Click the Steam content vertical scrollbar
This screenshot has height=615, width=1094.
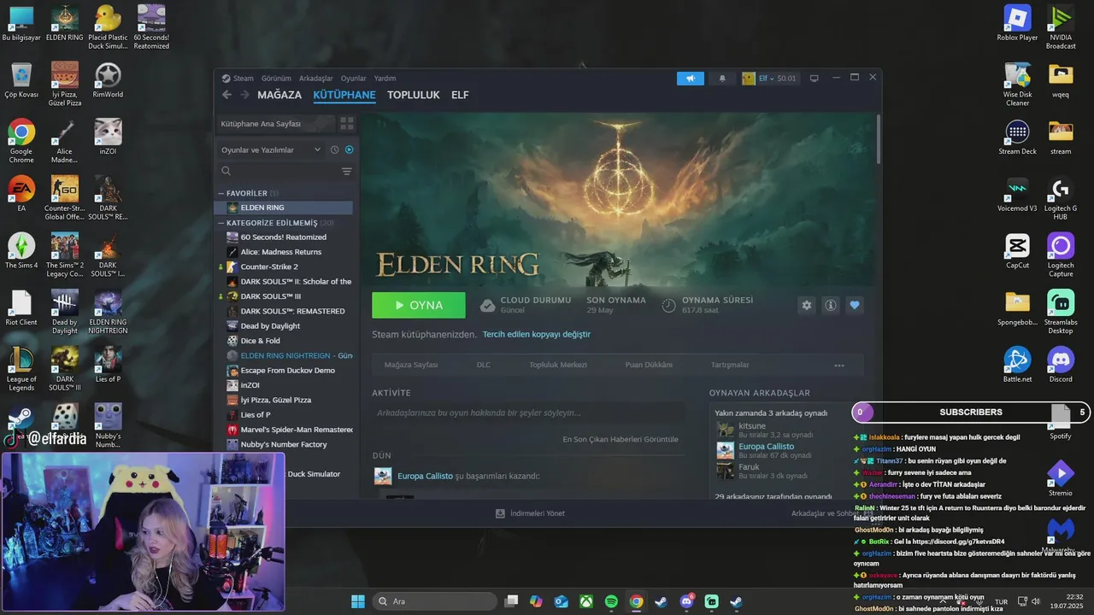click(878, 138)
